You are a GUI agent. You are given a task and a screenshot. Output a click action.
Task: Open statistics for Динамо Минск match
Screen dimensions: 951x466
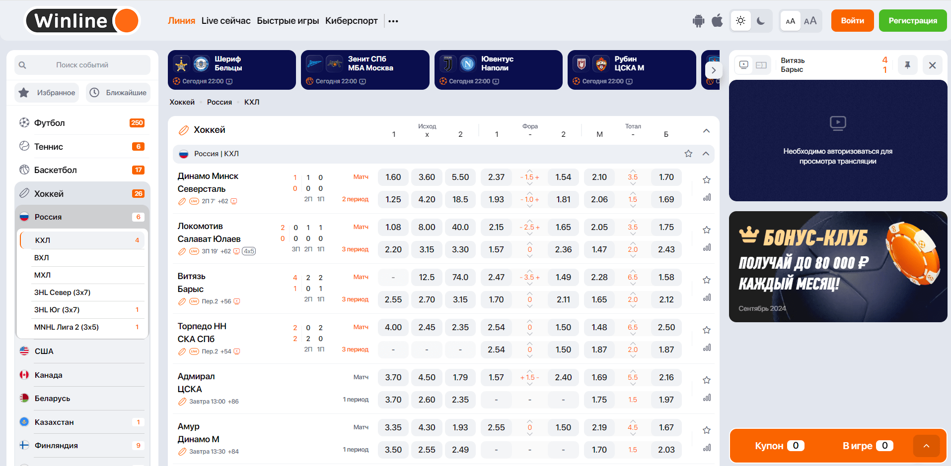tap(707, 197)
